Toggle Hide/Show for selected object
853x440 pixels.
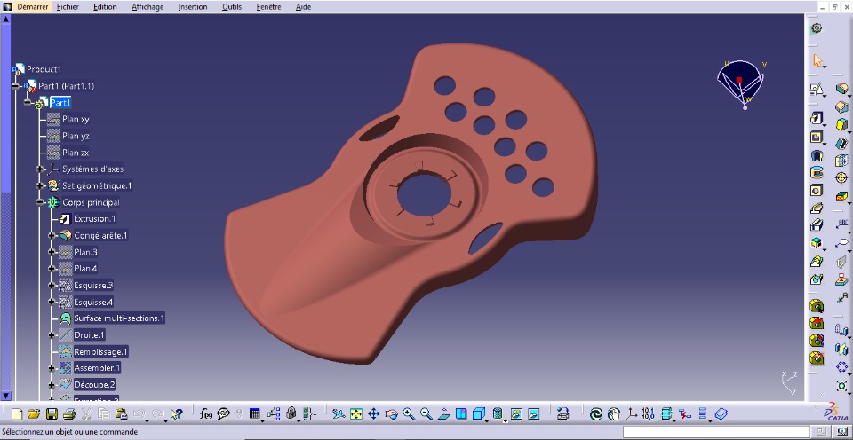[517, 414]
